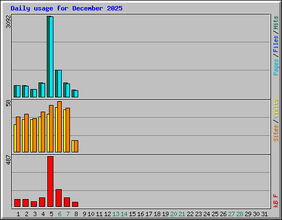The width and height of the screenshot is (282, 220).
Task: Click day label '23' on the axis
Action: [198, 214]
